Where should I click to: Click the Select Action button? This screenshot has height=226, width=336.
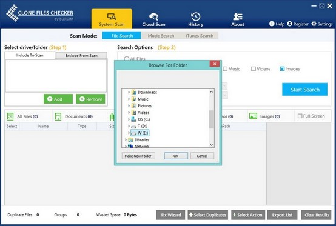(248, 215)
